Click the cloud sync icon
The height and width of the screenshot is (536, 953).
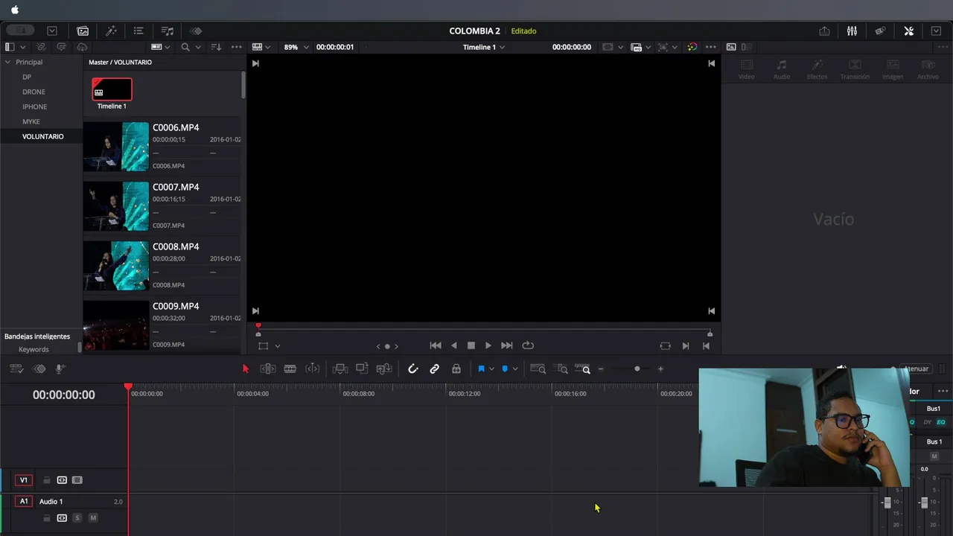coord(82,47)
